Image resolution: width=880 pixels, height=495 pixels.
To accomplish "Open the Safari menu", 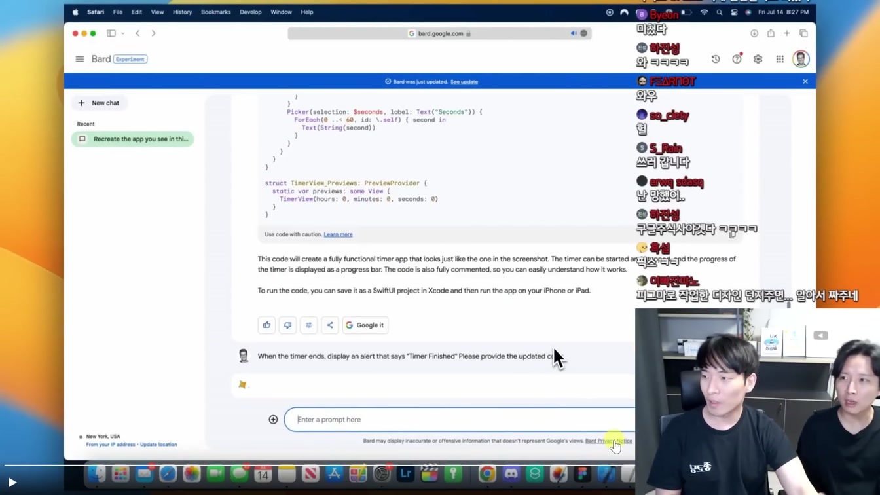I will [96, 12].
